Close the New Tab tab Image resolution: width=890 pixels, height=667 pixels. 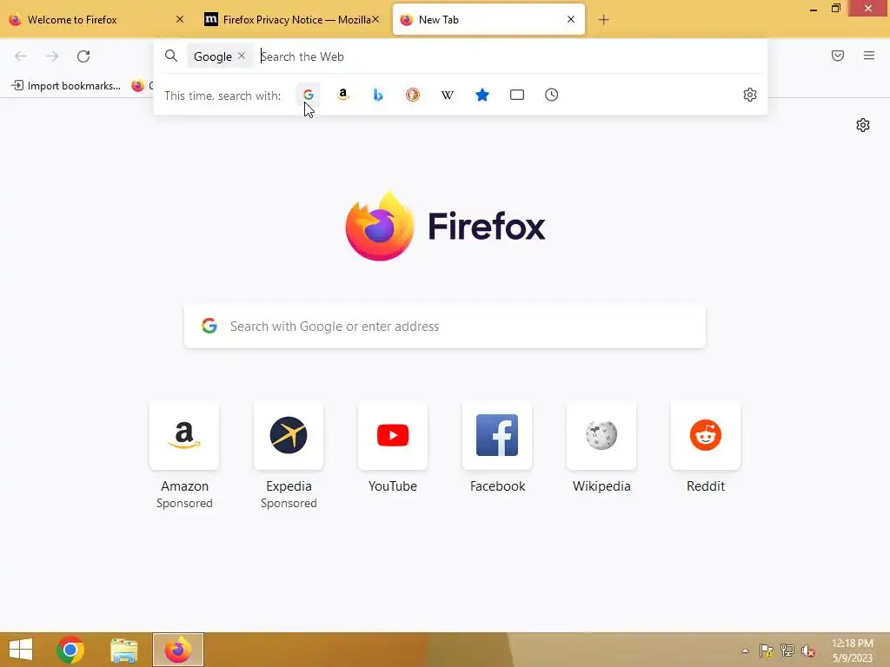pos(571,19)
